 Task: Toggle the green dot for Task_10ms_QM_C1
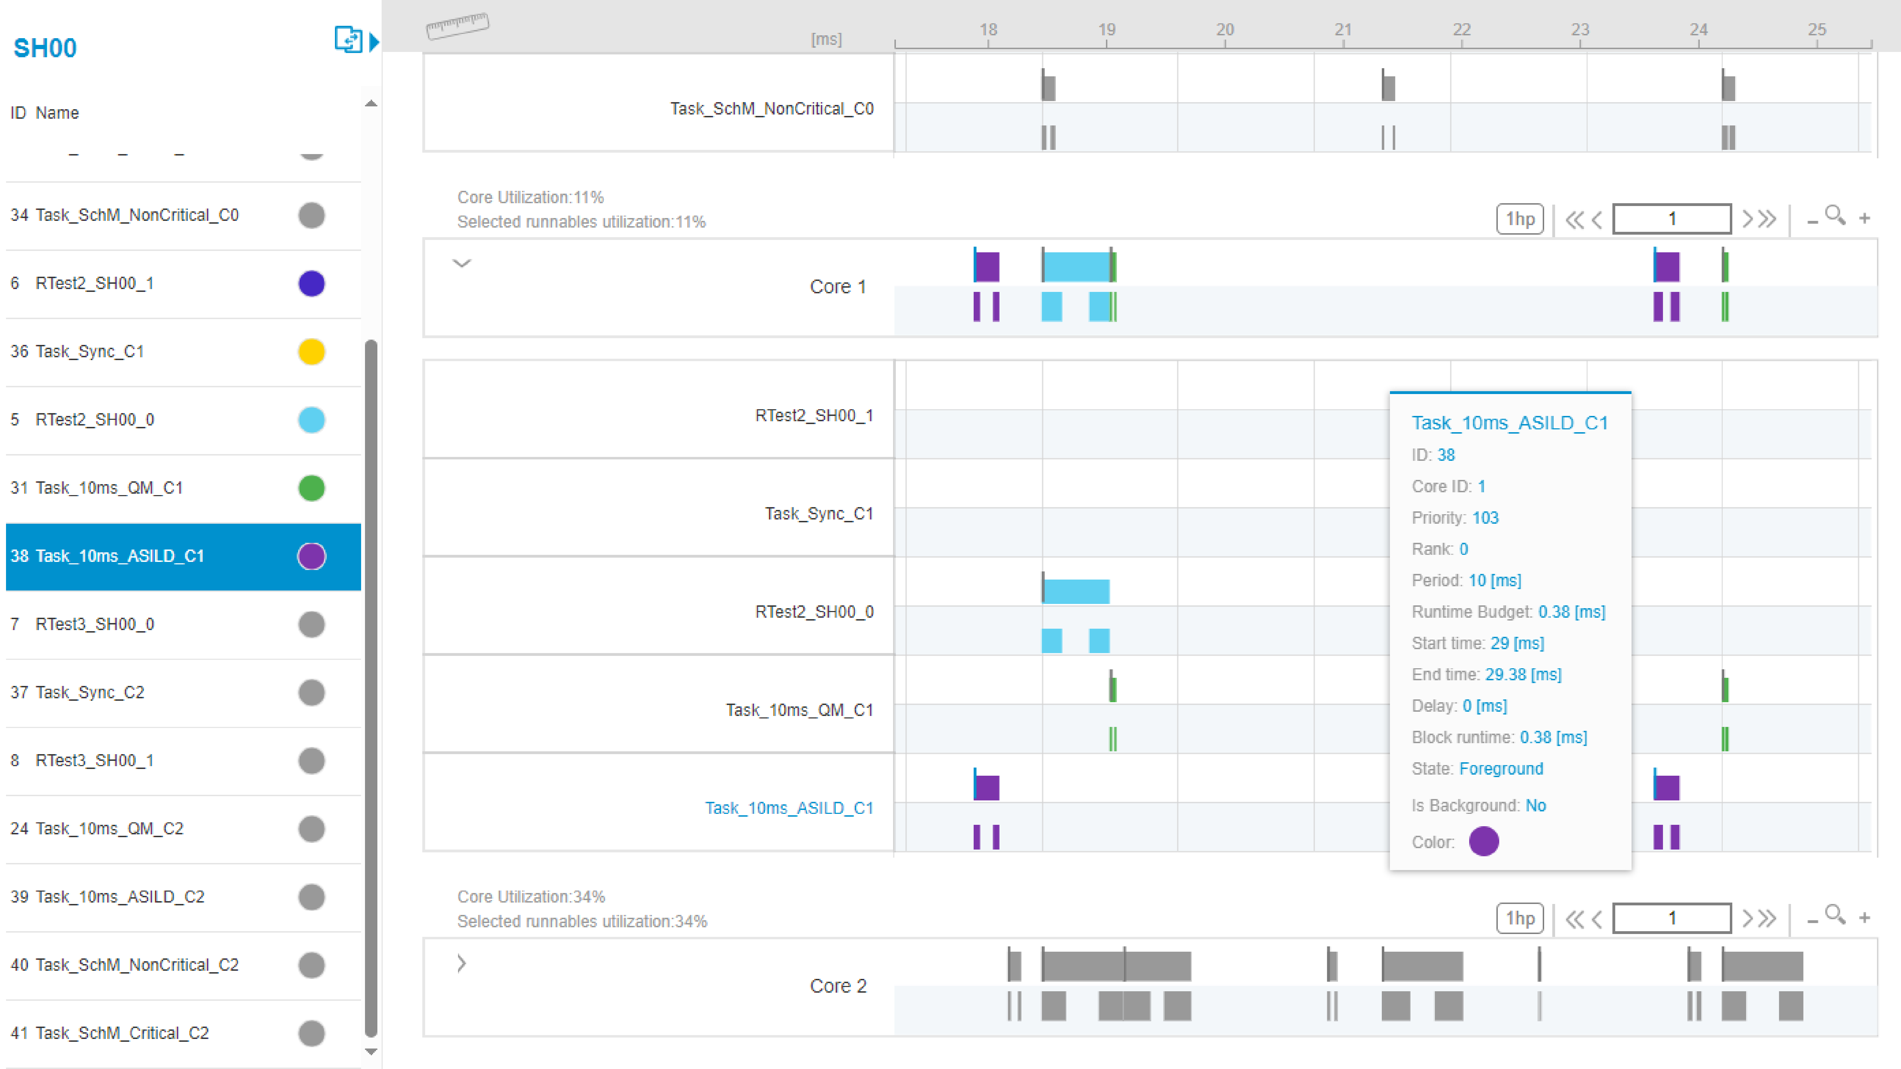pos(312,487)
